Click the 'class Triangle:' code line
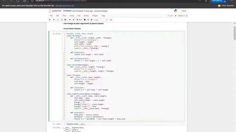 coord(74,75)
